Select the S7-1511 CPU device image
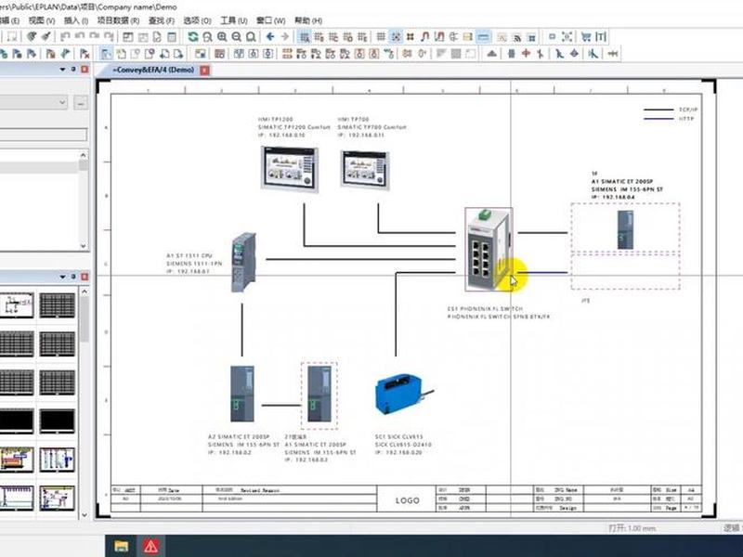This screenshot has height=557, width=743. [x=243, y=262]
